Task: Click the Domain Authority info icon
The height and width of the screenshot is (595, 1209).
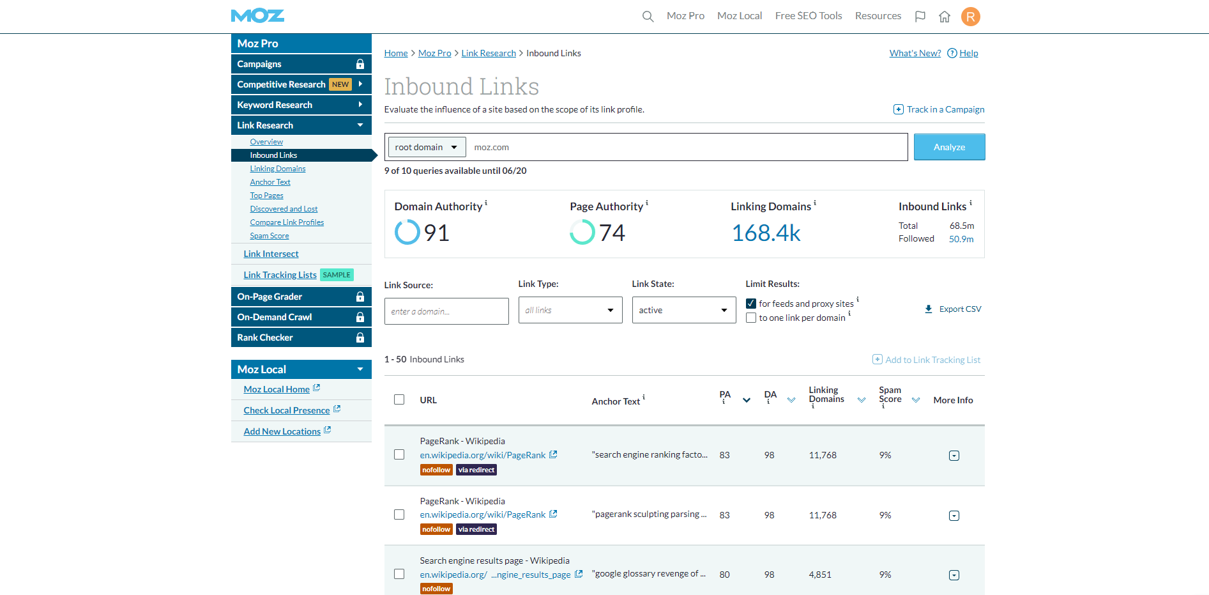Action: click(x=486, y=203)
